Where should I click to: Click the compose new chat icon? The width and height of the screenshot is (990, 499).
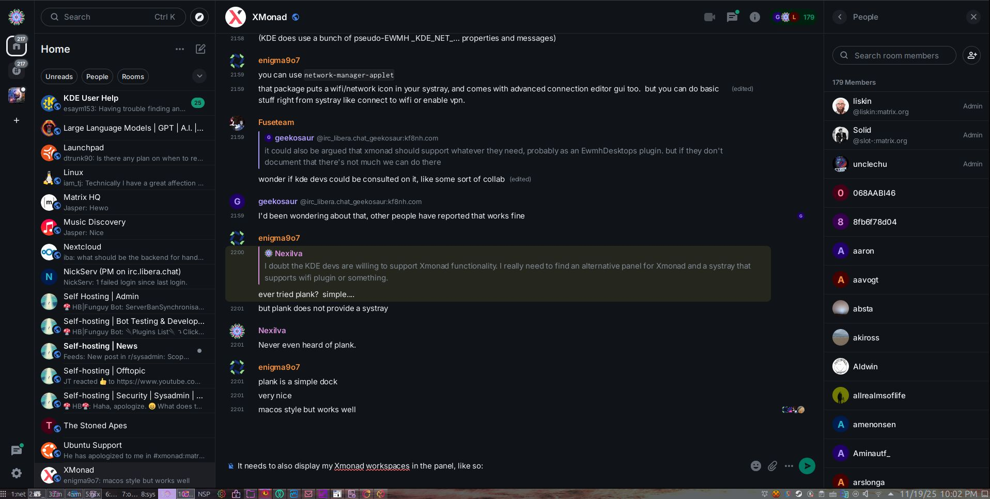click(200, 49)
